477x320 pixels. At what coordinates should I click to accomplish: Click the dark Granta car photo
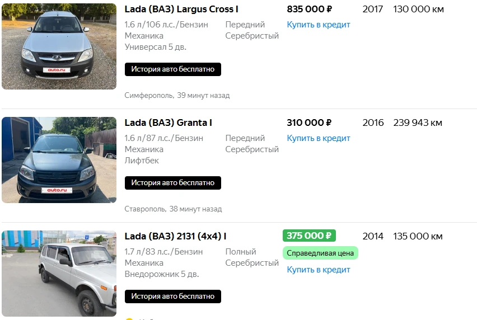tap(59, 160)
